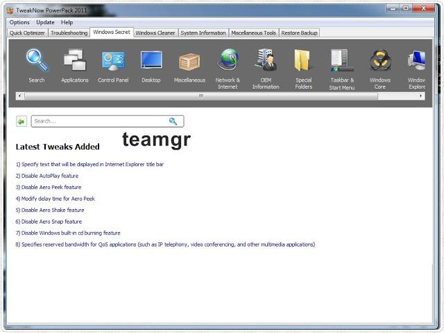Open the Taskbar & Start Menu icon
The image size is (444, 333).
tap(342, 60)
